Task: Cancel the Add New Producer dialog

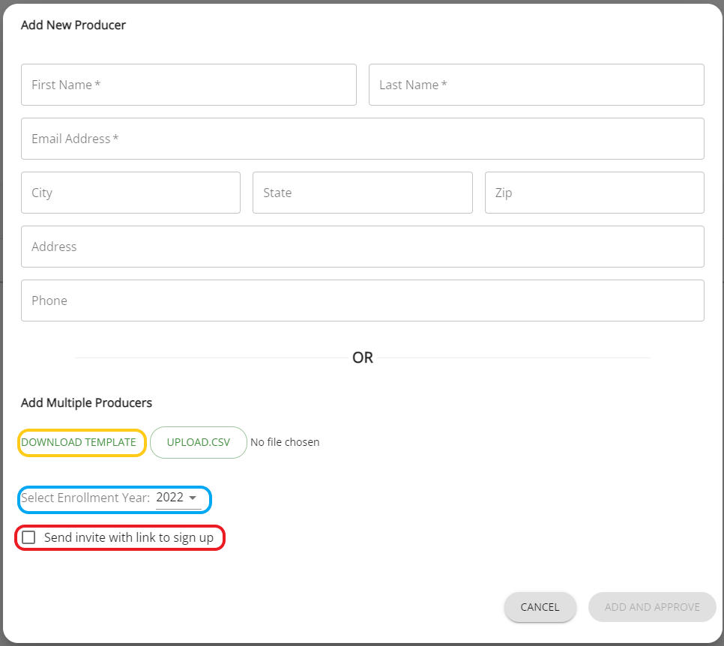Action: coord(540,607)
